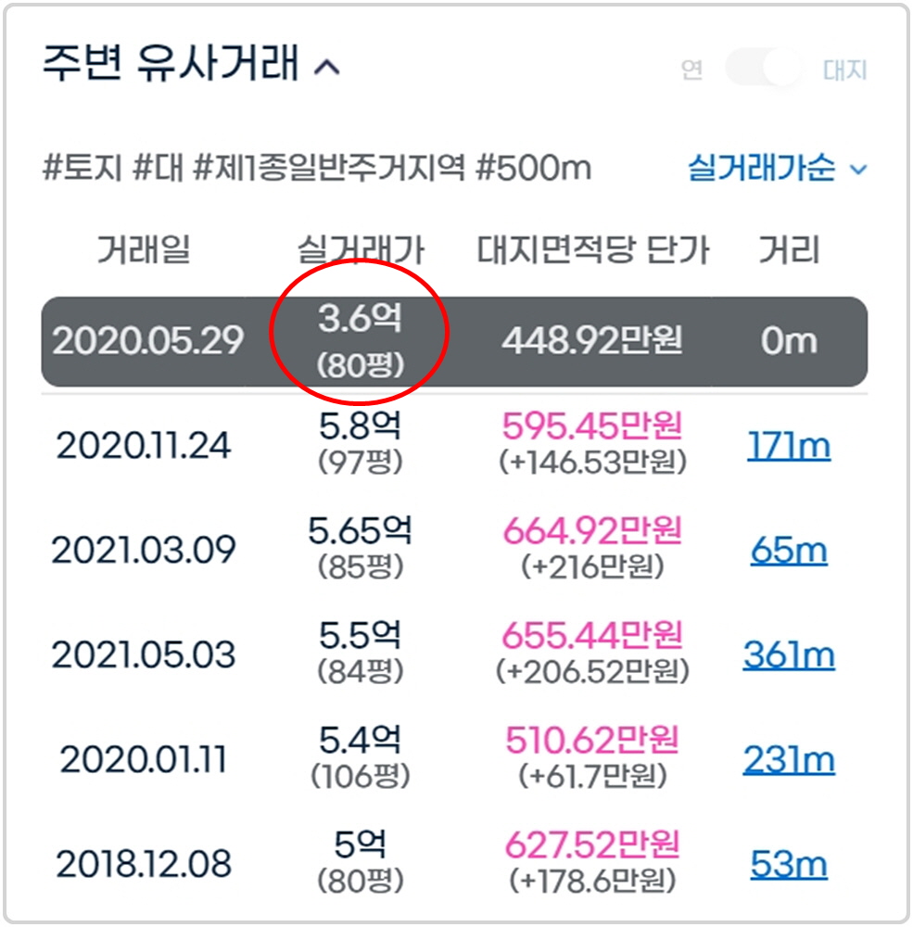This screenshot has height=927, width=913.
Task: Open the 231m distance link
Action: point(789,760)
